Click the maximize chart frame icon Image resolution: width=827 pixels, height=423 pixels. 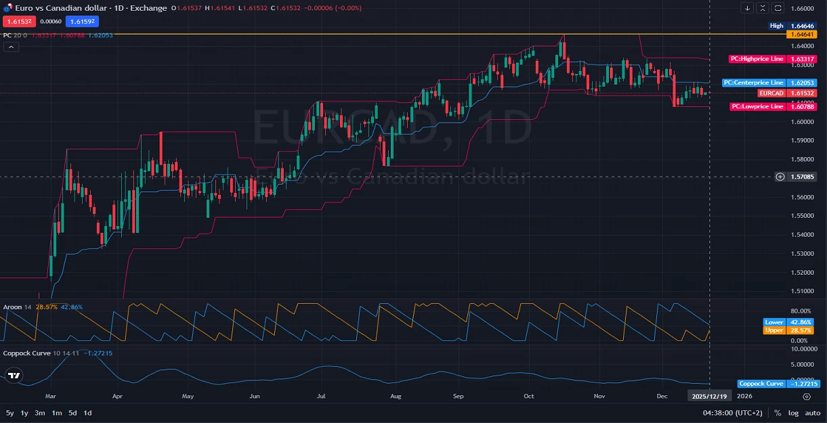(778, 8)
